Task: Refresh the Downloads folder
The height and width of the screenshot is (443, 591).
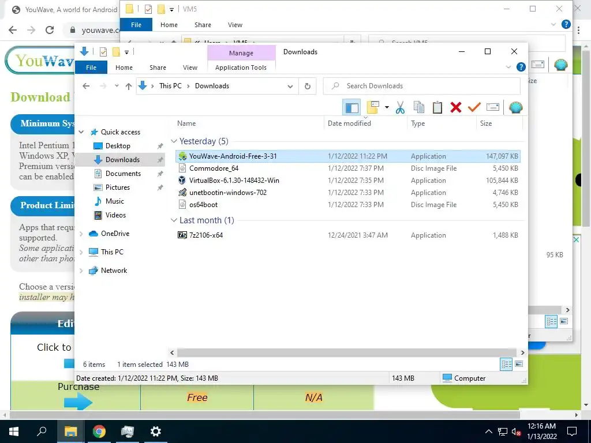Action: point(308,87)
